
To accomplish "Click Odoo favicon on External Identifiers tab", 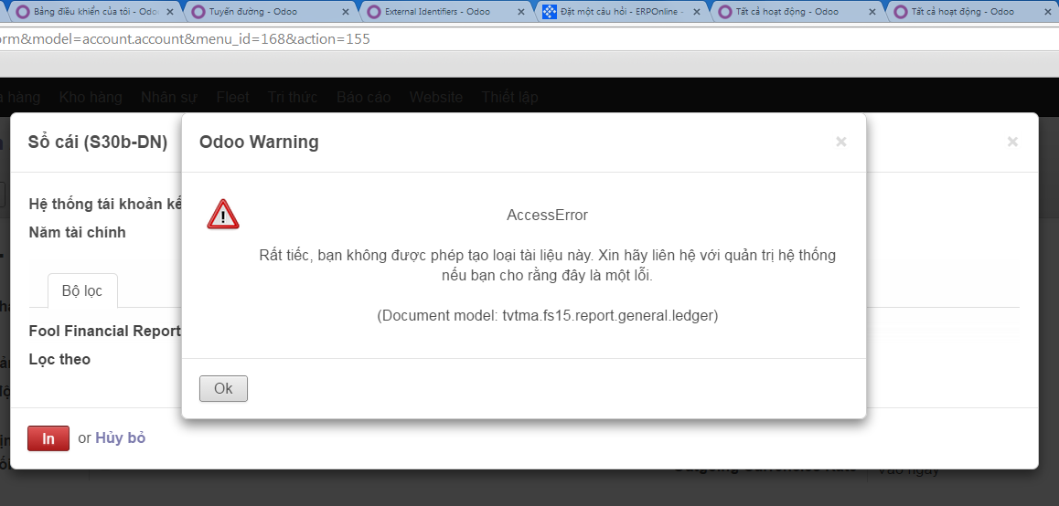I will (x=373, y=12).
